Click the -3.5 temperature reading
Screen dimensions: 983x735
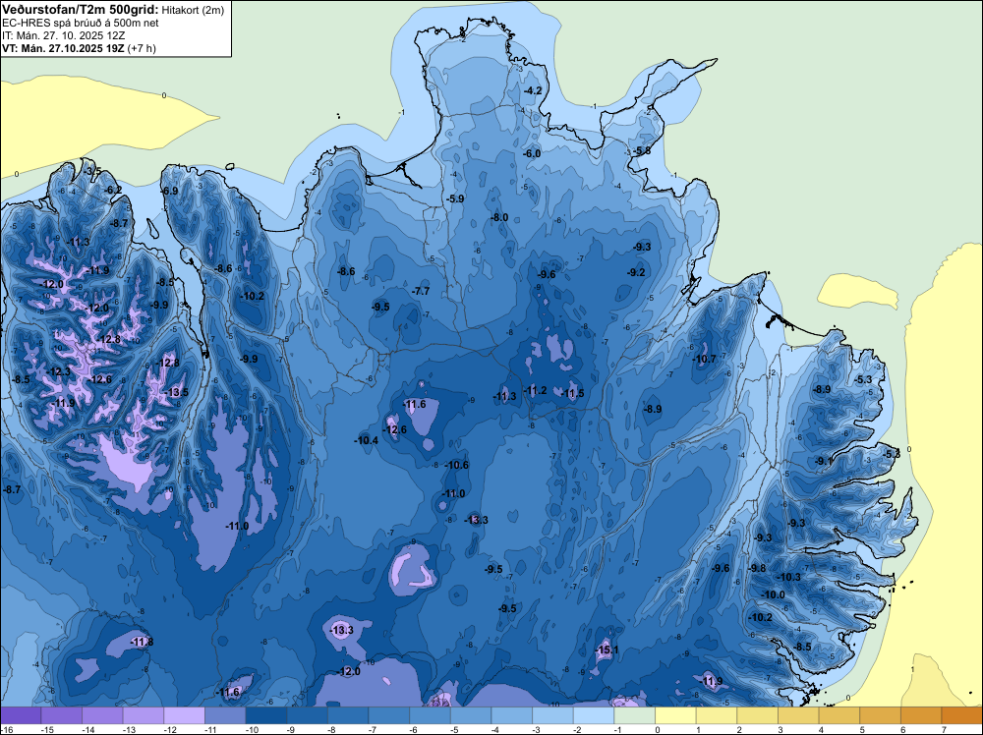(92, 171)
